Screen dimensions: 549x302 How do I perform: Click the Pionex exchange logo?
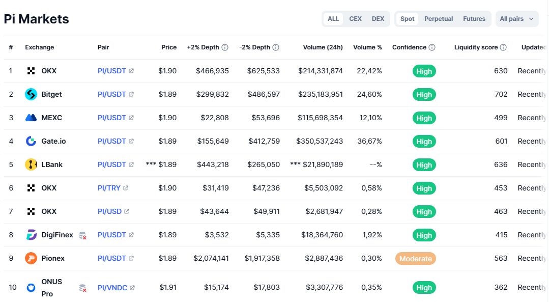[31, 258]
